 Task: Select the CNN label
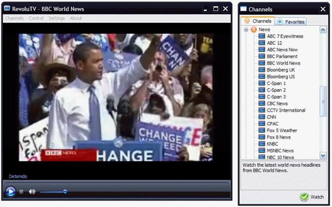tap(271, 117)
